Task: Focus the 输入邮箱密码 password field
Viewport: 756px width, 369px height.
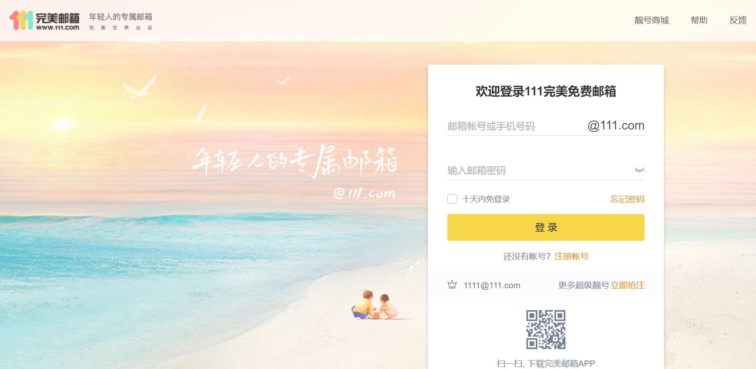Action: pyautogui.click(x=539, y=170)
